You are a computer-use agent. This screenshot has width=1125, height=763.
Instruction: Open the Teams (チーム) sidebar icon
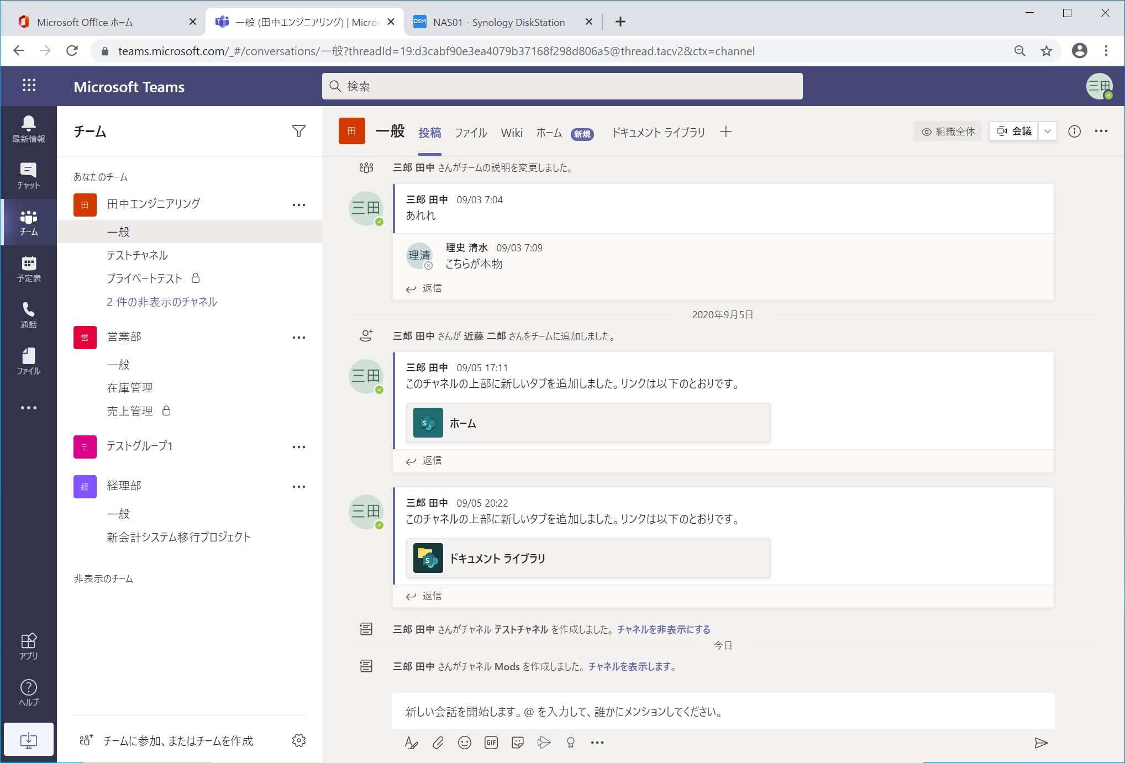[x=29, y=222]
